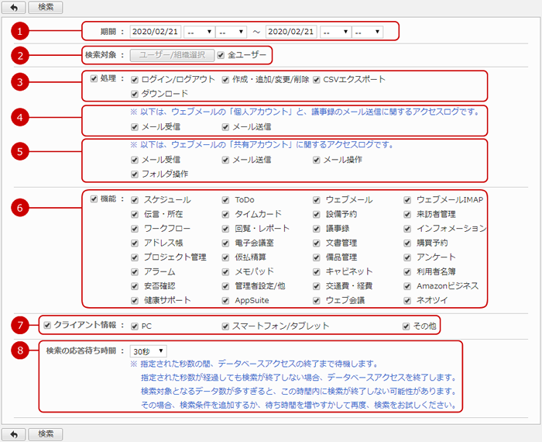The image size is (542, 442).
Task: Uncheck the ログイン/ログアウト checkbox
Action: click(x=135, y=80)
